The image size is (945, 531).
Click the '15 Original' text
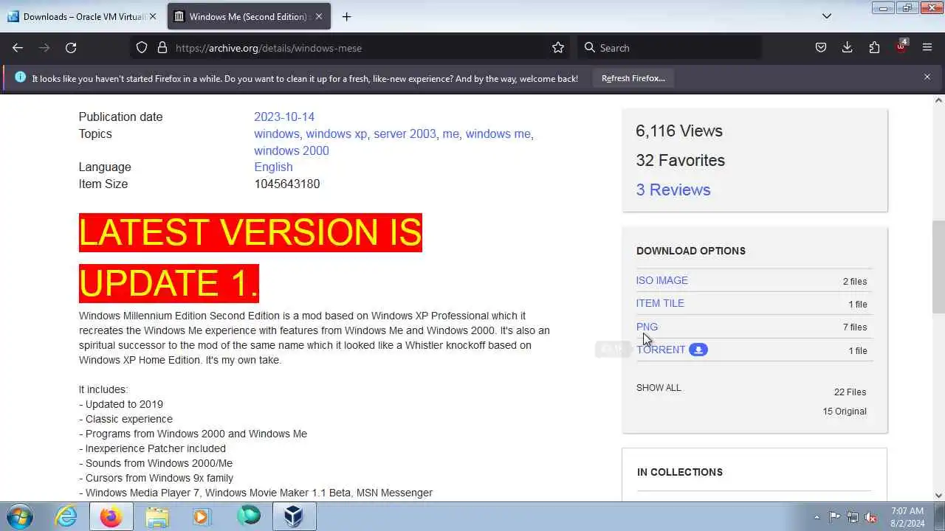pos(845,411)
